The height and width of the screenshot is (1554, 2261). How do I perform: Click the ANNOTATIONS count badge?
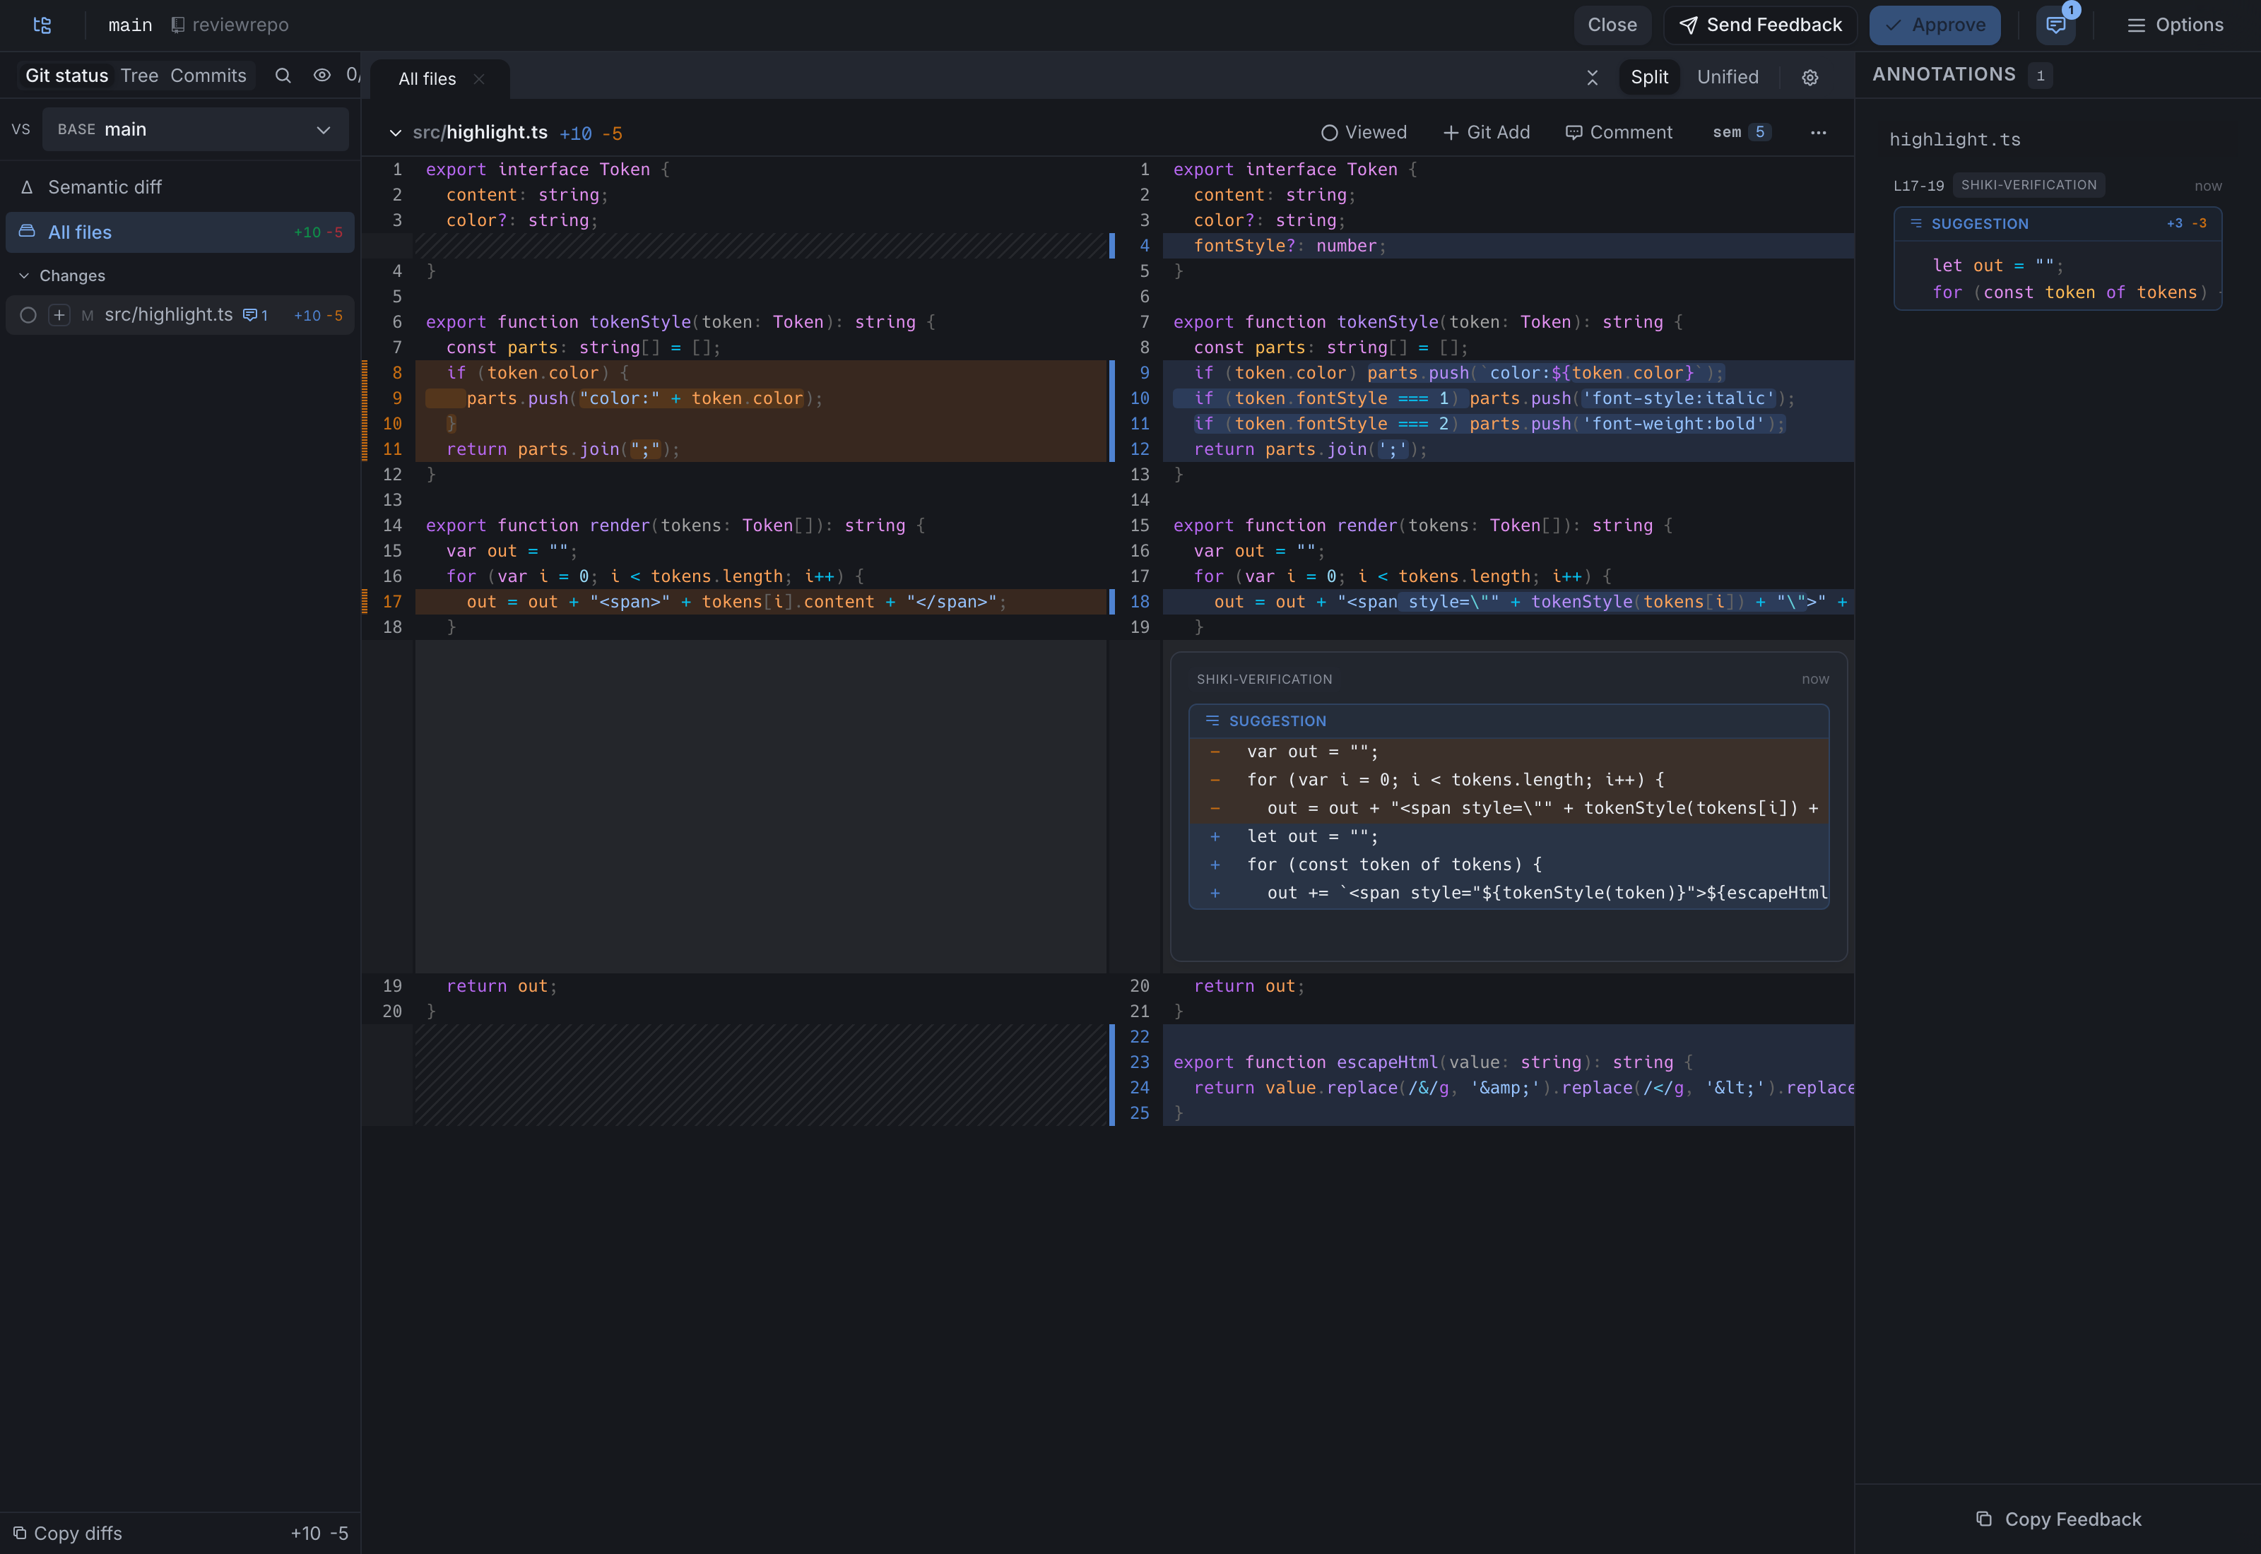click(x=2040, y=75)
